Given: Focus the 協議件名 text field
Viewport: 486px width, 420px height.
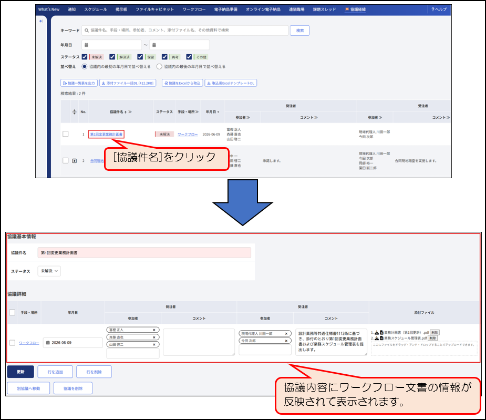Looking at the screenshot, I should click(x=144, y=252).
